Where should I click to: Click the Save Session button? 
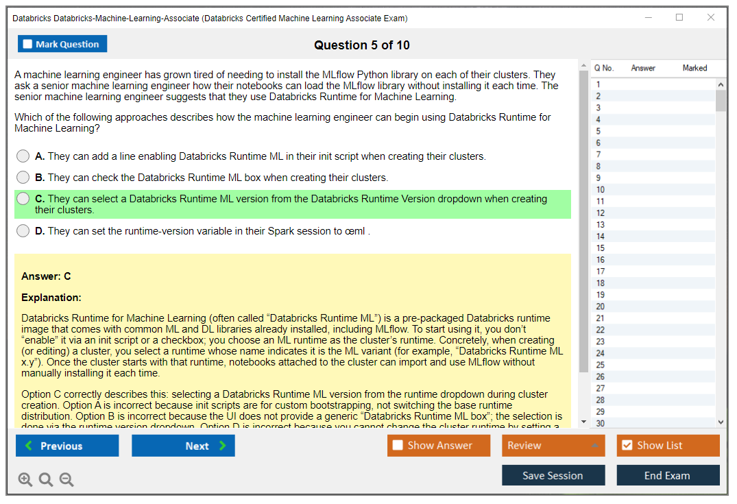[553, 475]
